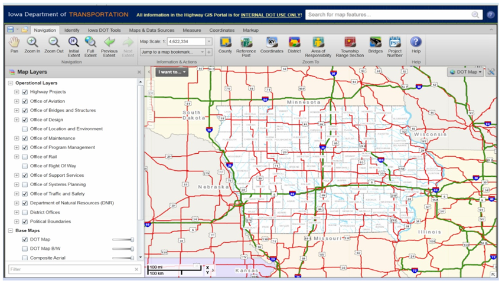This screenshot has width=502, height=284.
Task: Enable Office of Right Of Way layer
Action: [x=25, y=166]
